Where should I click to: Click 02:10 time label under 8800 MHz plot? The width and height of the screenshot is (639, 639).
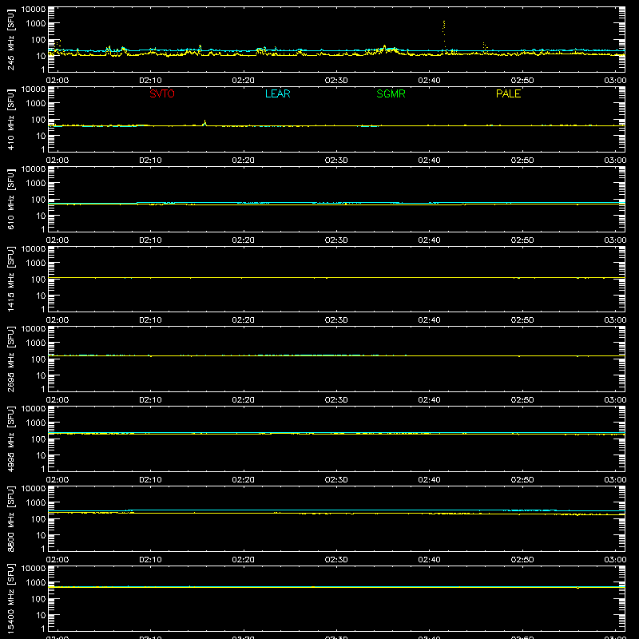[x=150, y=560]
